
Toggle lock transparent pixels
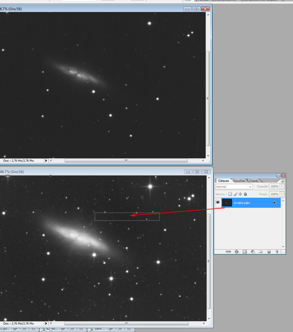230,194
